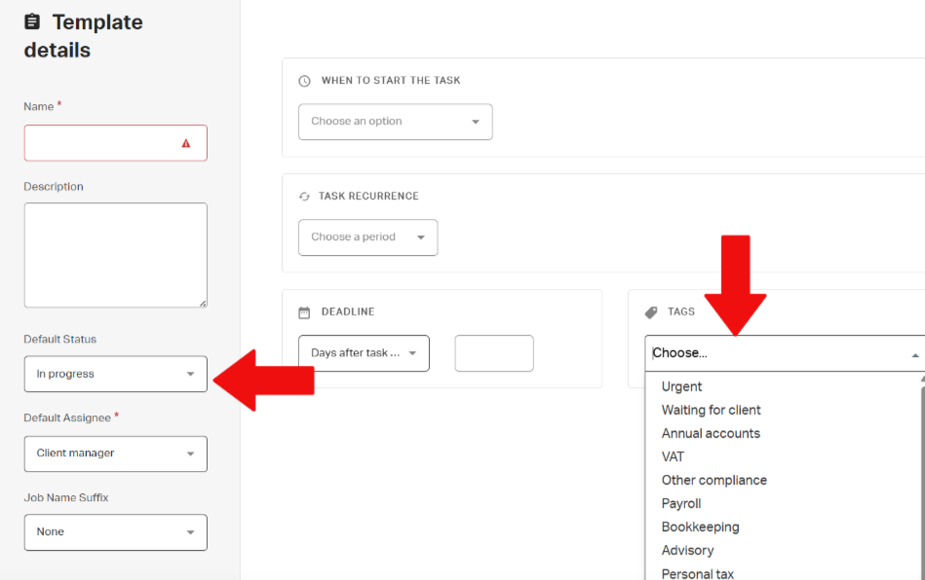Click the Tags label icon
The width and height of the screenshot is (925, 580).
pos(651,312)
